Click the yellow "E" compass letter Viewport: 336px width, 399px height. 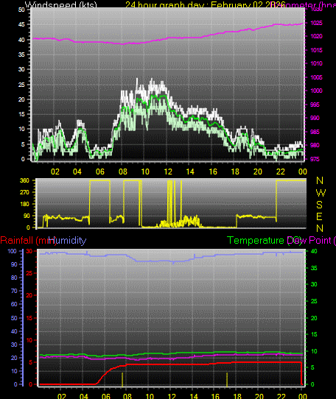(x=319, y=217)
